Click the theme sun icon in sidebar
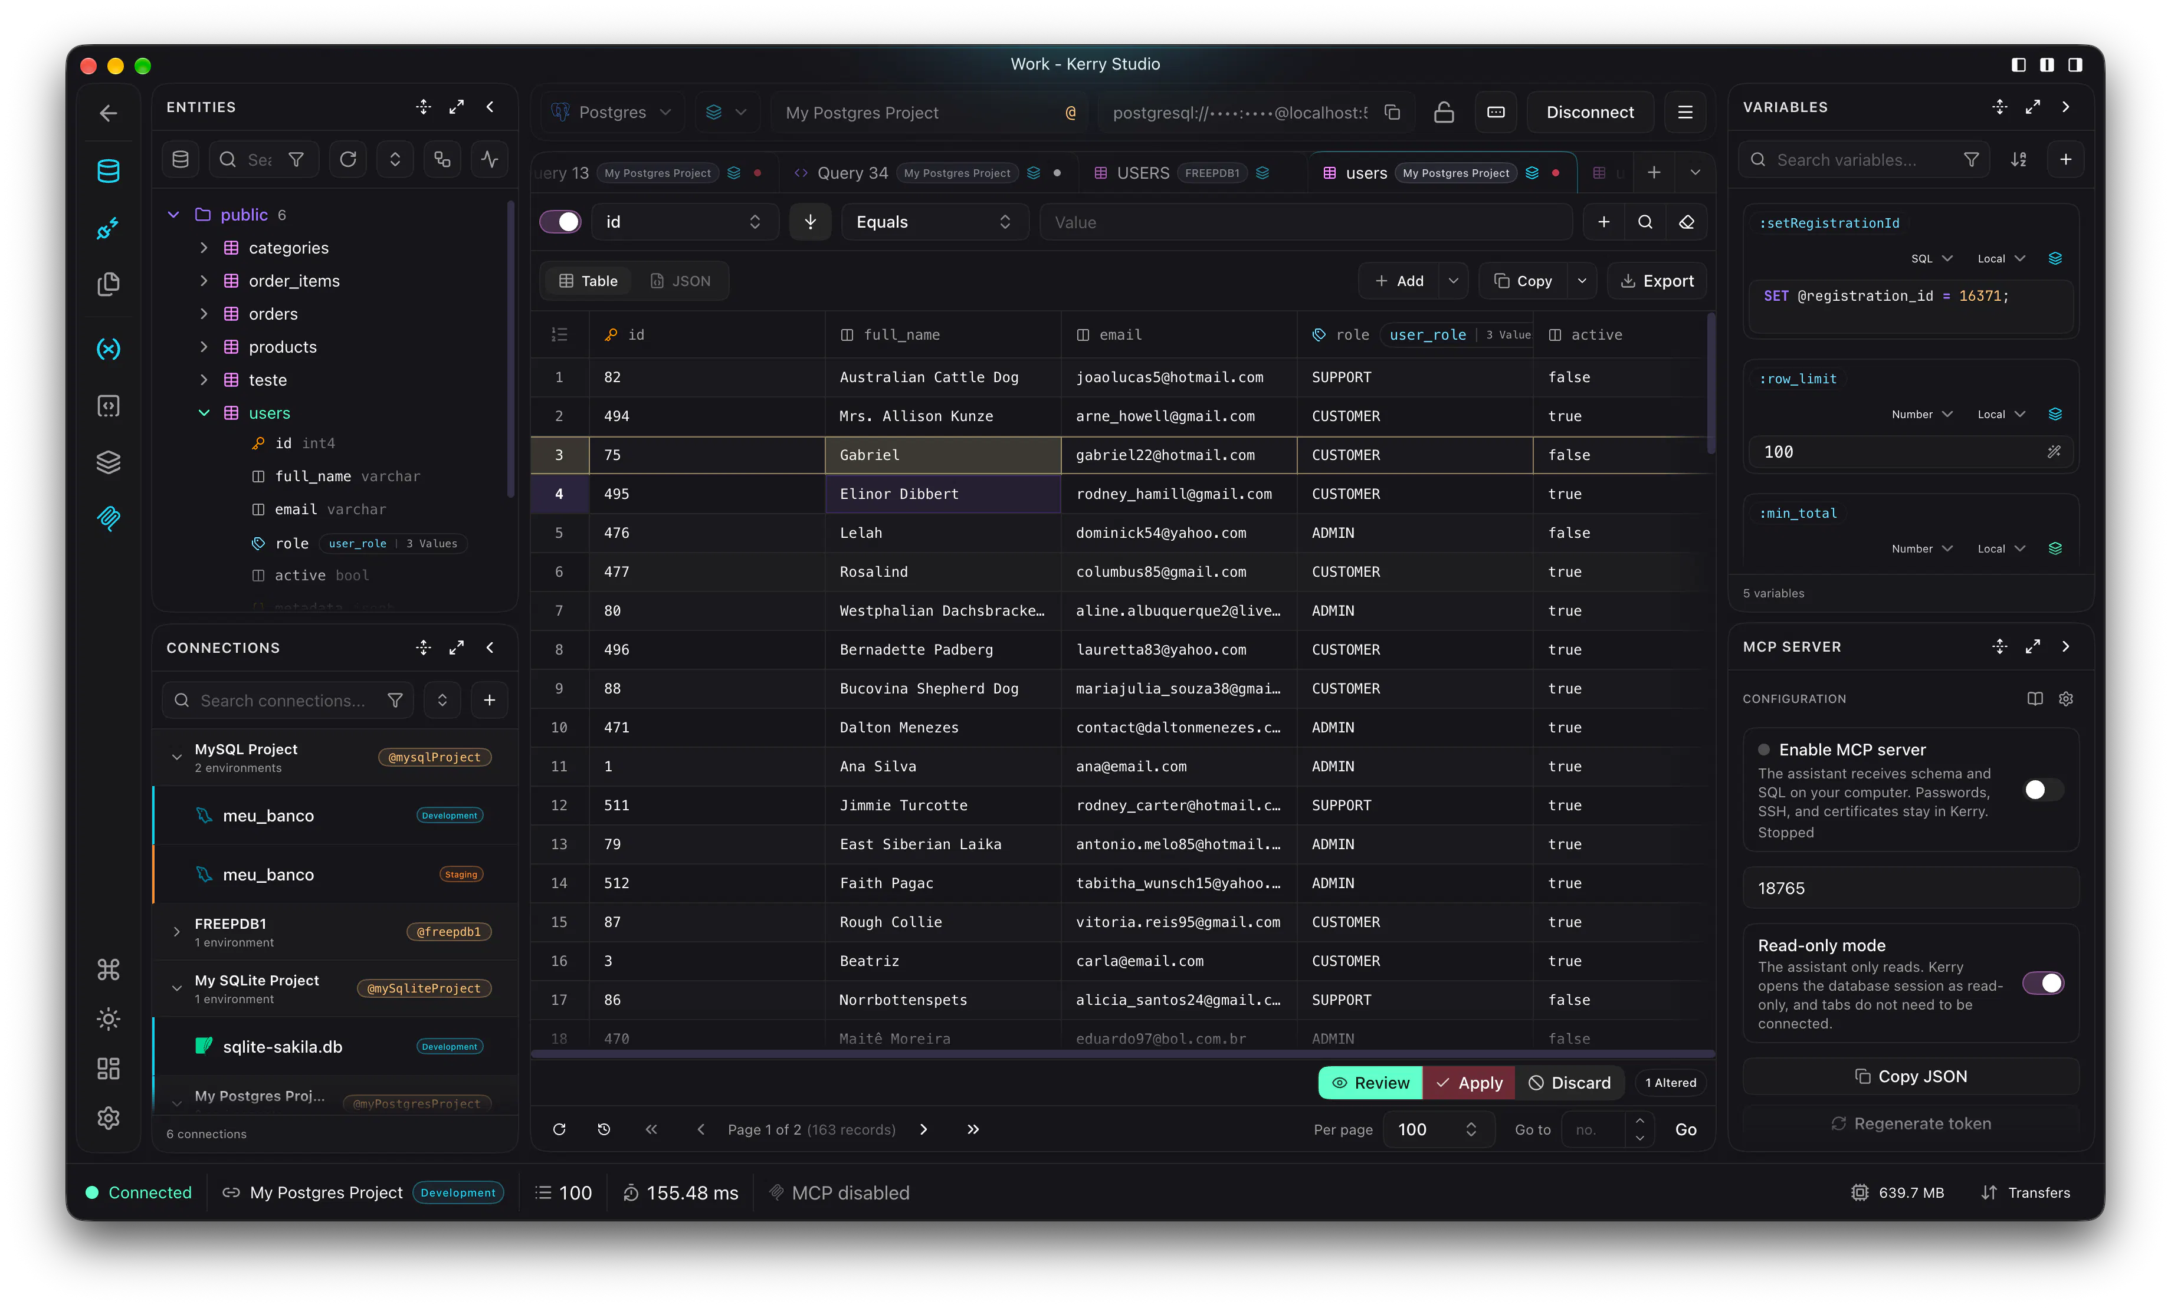 [109, 1019]
